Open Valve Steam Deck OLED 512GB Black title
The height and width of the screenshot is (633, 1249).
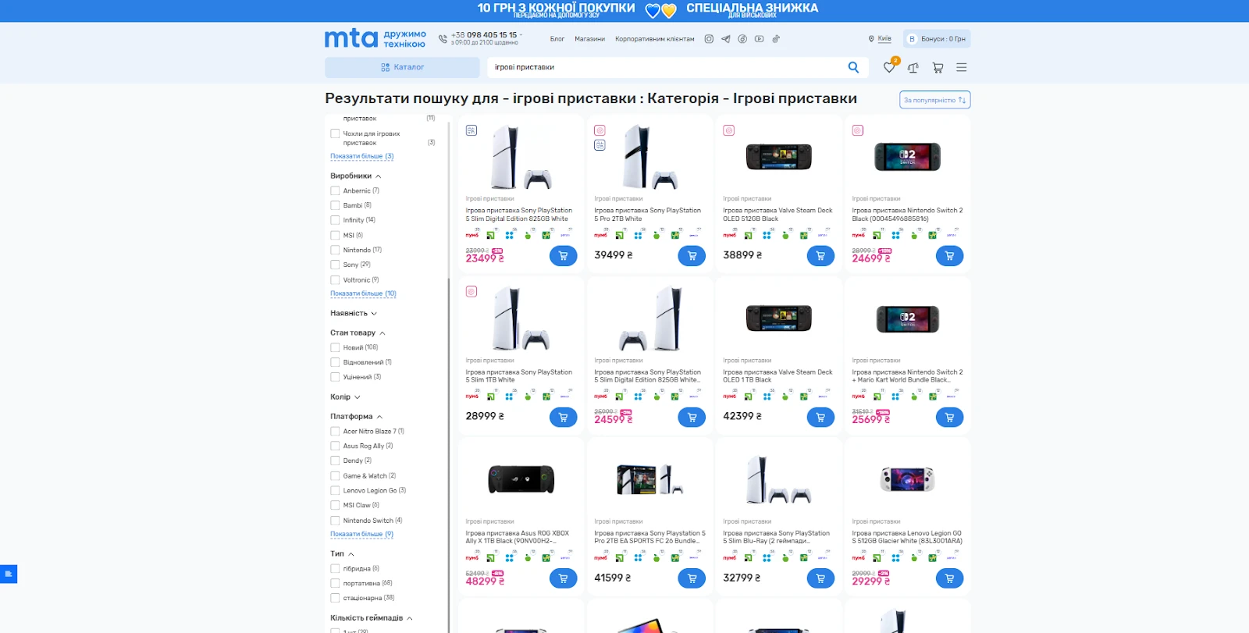click(778, 215)
